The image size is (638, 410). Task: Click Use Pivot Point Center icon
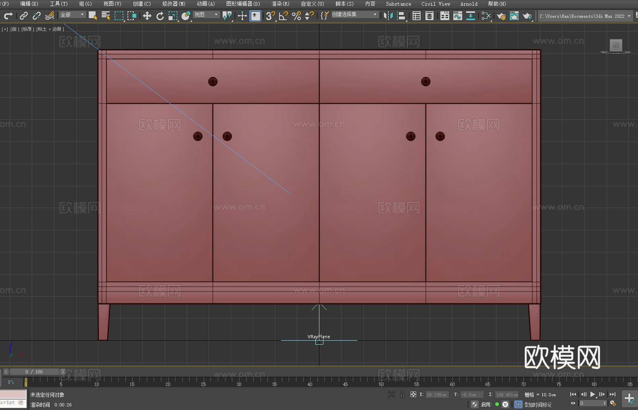pyautogui.click(x=227, y=16)
